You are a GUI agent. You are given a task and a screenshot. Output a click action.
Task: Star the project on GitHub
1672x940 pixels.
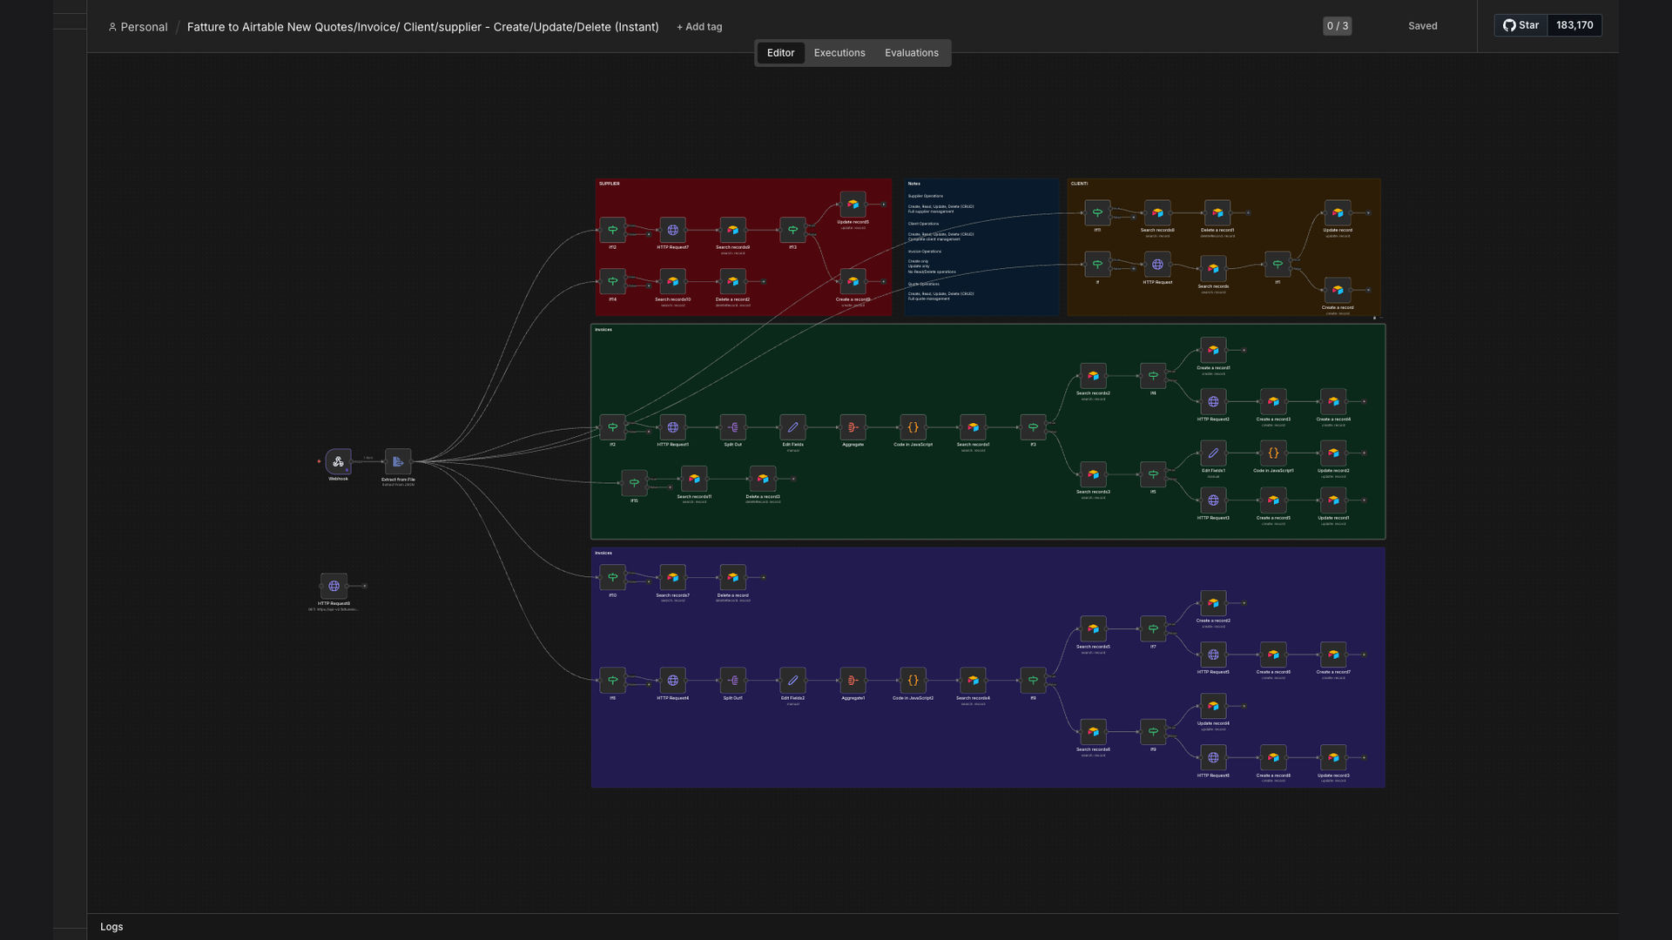pos(1521,25)
